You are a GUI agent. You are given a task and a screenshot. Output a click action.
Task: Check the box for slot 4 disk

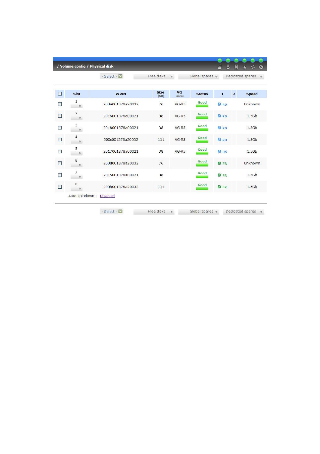(60, 140)
